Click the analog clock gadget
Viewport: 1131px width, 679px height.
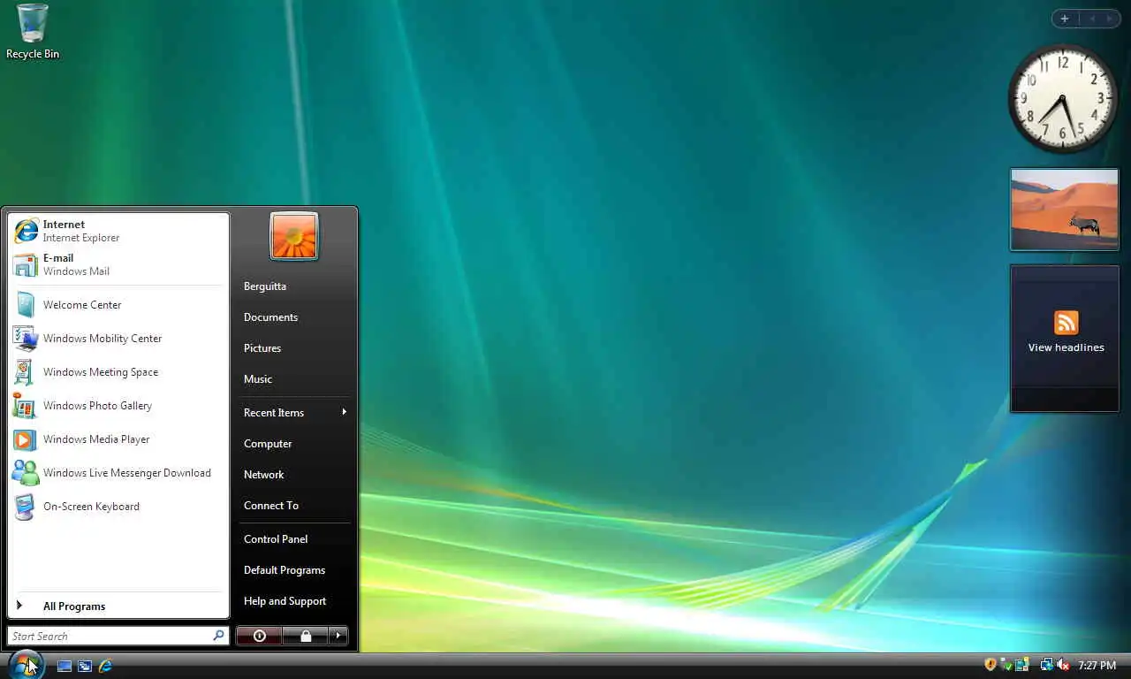pos(1063,98)
